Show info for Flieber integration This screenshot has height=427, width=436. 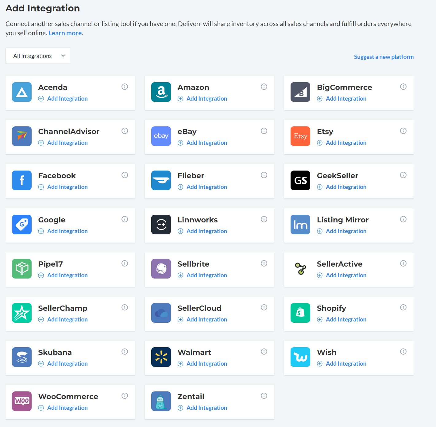[264, 175]
